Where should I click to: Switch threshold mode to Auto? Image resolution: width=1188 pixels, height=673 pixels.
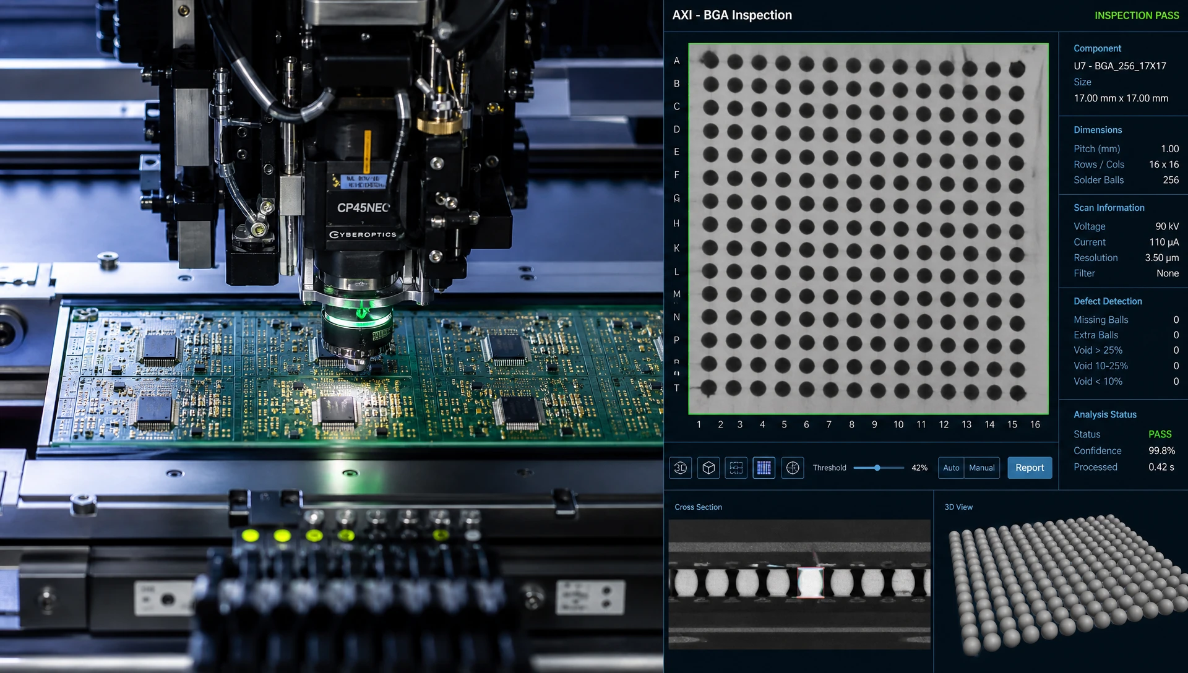951,468
